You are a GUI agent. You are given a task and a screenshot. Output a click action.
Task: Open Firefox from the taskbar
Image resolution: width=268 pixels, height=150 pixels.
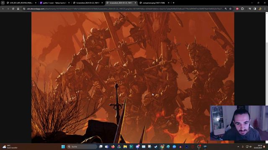113,147
